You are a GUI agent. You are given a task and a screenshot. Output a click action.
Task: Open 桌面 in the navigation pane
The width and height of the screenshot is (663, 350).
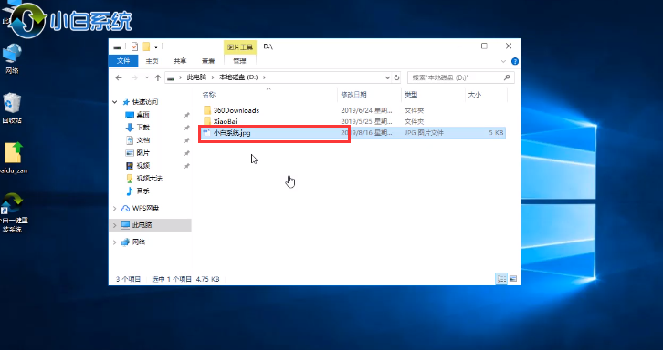(x=142, y=115)
